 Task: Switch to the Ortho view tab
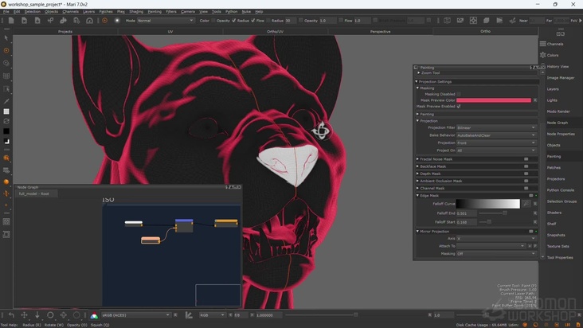[x=485, y=32]
